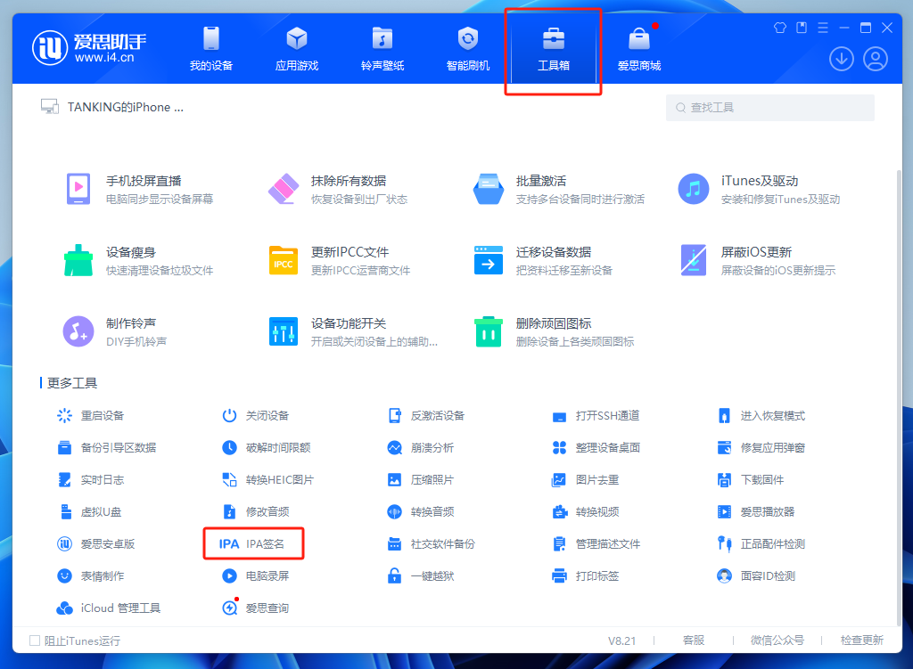Click 进入恢复模式 tool
This screenshot has width=913, height=669.
tap(761, 415)
